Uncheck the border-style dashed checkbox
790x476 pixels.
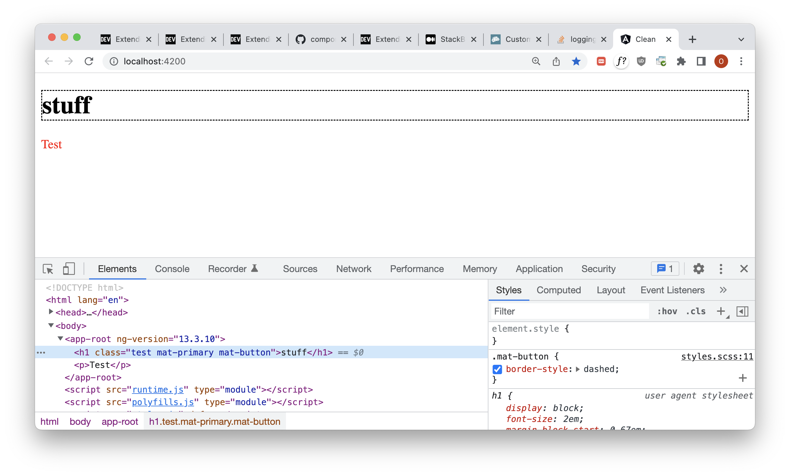497,369
